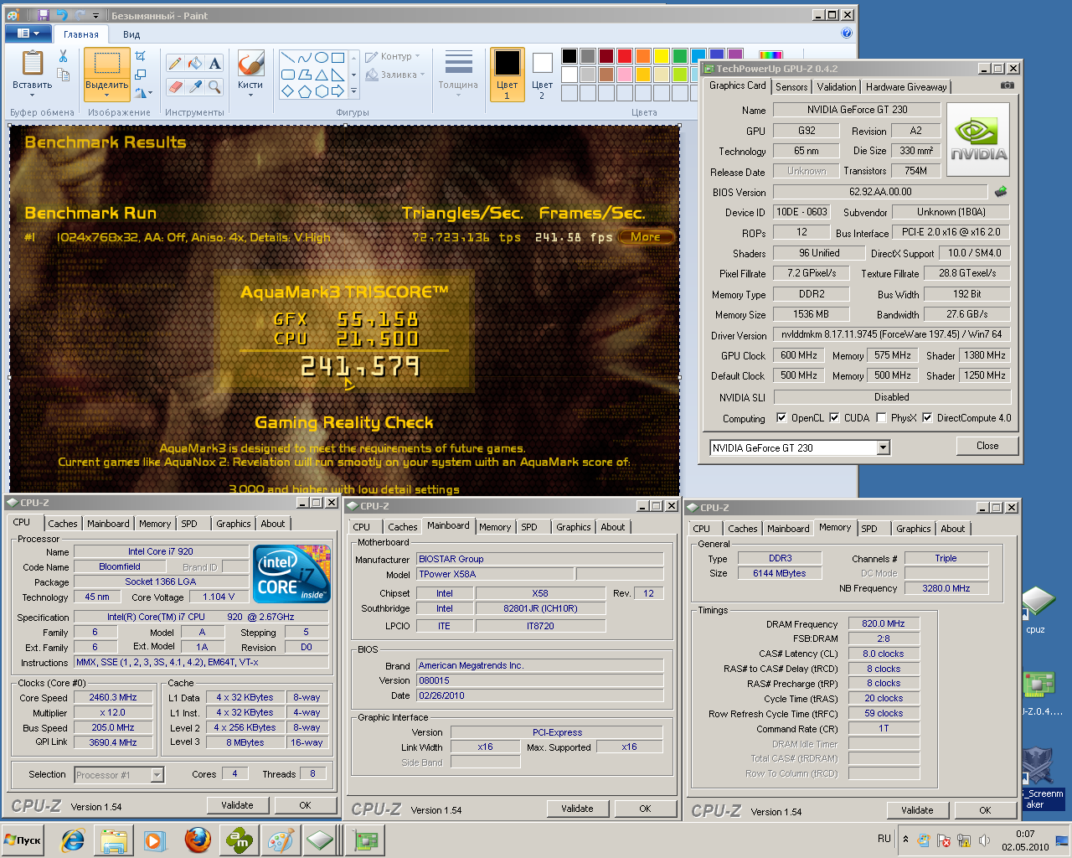Select the Text tool in Paint

[215, 64]
